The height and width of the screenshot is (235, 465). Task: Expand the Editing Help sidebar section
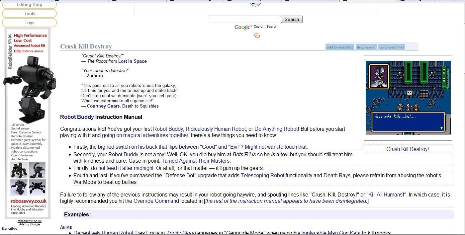(29, 5)
